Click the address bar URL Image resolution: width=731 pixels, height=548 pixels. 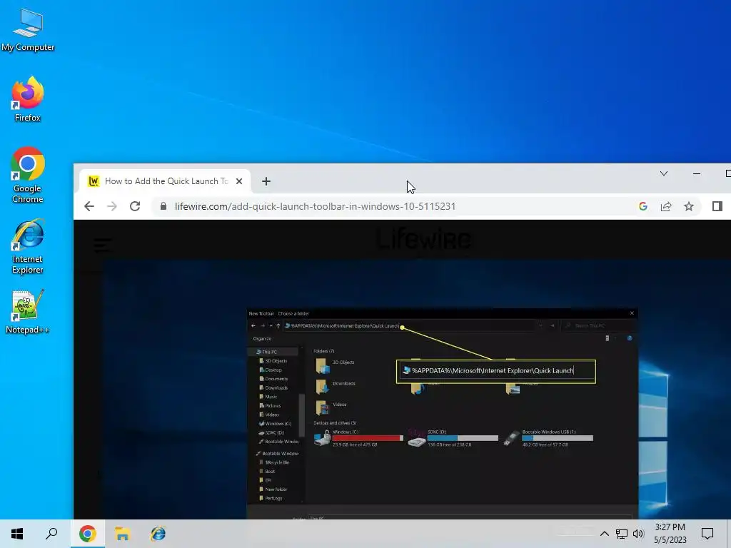[x=315, y=206]
